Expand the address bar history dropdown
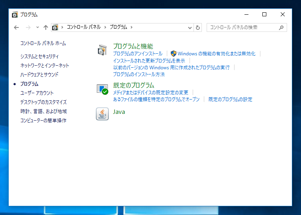Viewport: 301px width, 215px height. click(190, 27)
